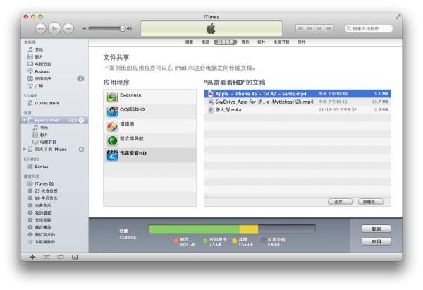Select the 应用程序 tab
The image size is (423, 290).
226,42
